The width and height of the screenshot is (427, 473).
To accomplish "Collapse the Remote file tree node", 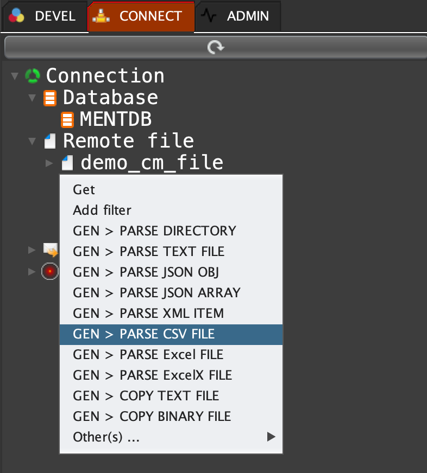I will [x=32, y=142].
